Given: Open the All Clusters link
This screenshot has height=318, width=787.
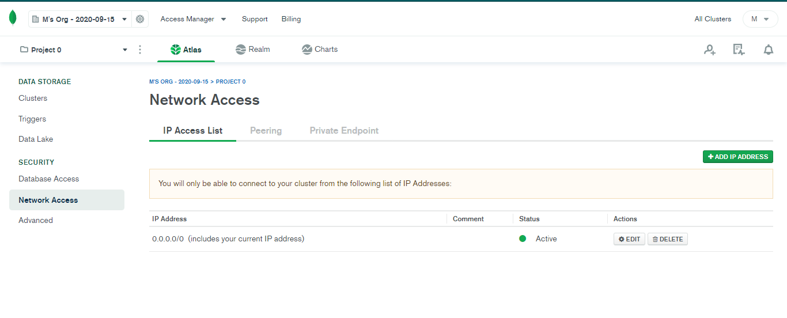Looking at the screenshot, I should tap(713, 19).
